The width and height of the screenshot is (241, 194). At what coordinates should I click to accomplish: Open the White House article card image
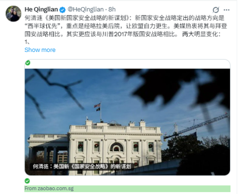tap(127, 122)
